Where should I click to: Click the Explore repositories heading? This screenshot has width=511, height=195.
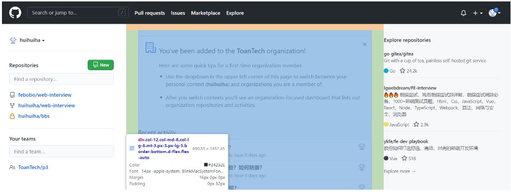(407, 40)
